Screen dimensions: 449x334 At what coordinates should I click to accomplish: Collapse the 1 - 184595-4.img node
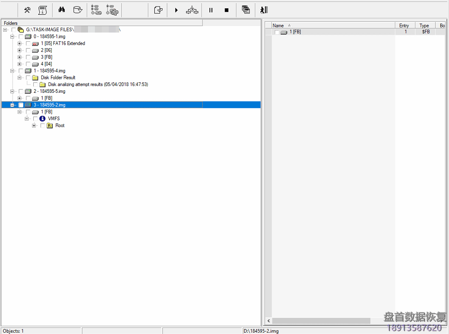pos(12,71)
